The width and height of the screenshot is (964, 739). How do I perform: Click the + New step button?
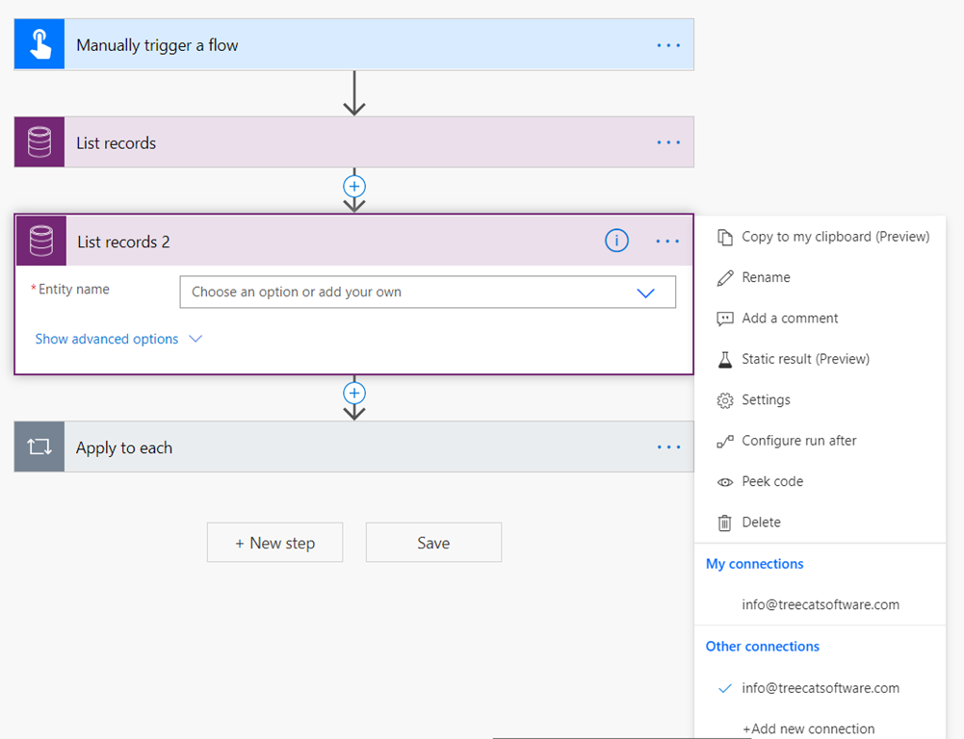274,543
